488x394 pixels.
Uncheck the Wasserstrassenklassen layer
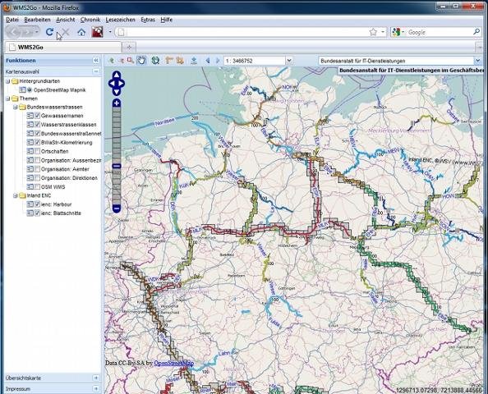37,125
